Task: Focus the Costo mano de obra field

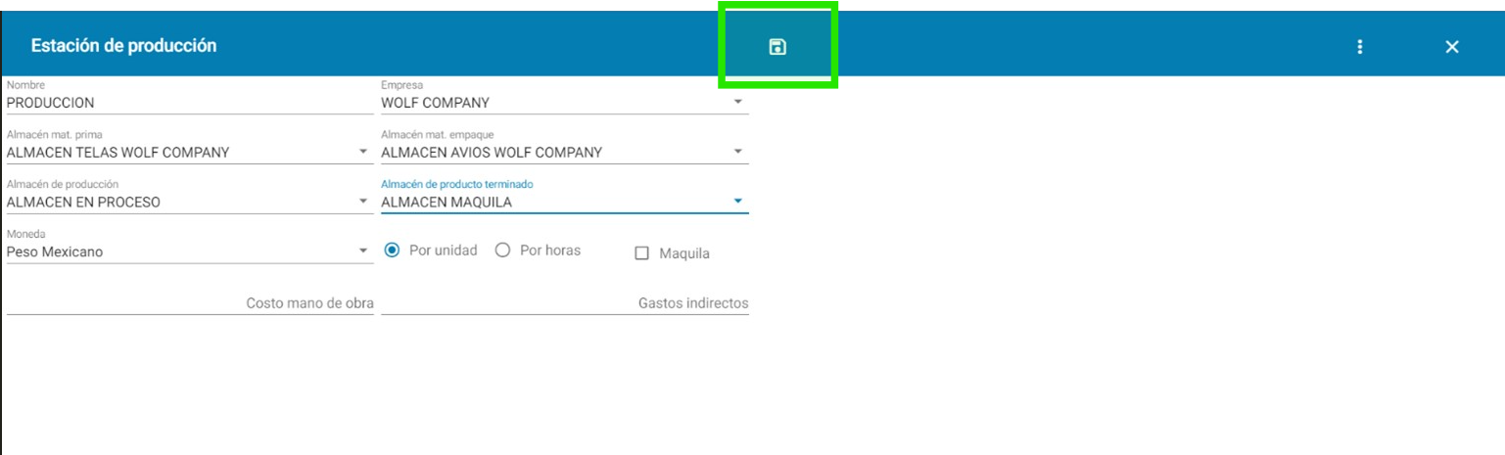Action: (190, 303)
